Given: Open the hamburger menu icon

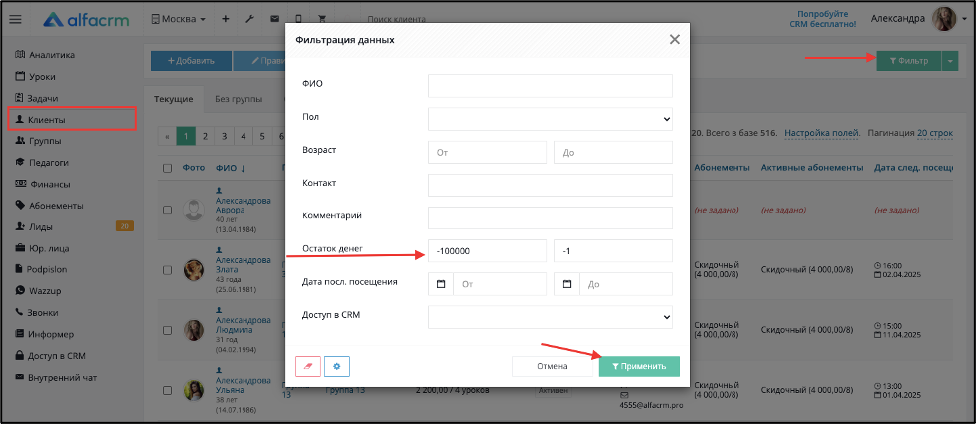Looking at the screenshot, I should pyautogui.click(x=16, y=19).
